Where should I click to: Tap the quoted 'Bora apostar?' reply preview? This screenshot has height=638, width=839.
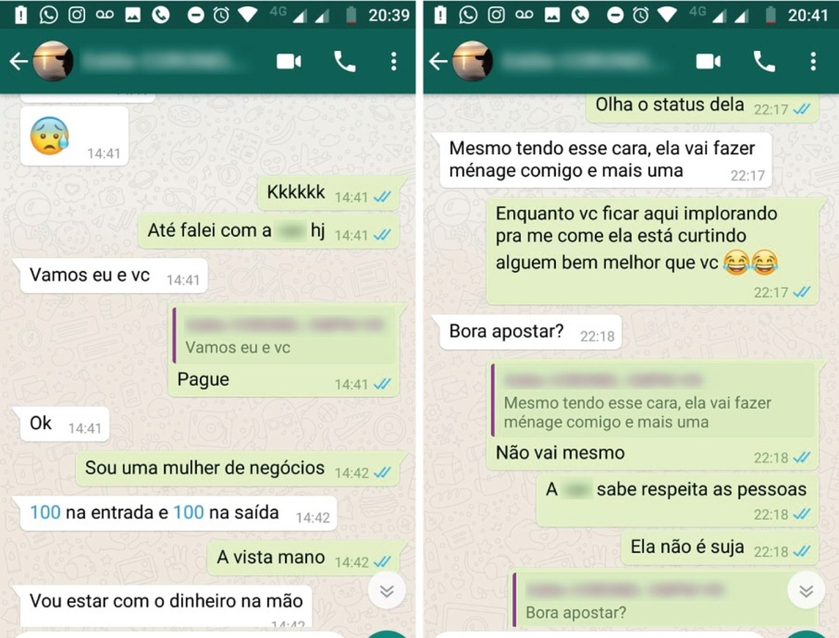coord(664,601)
